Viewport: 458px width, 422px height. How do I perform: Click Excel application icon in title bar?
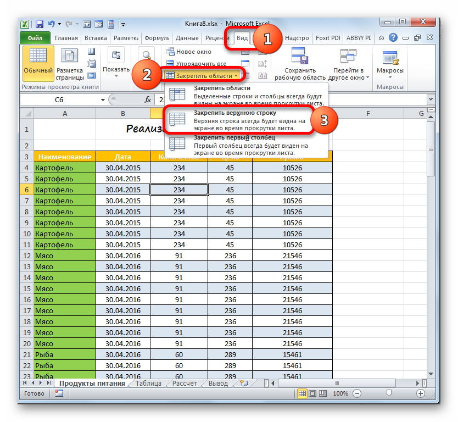click(x=25, y=24)
